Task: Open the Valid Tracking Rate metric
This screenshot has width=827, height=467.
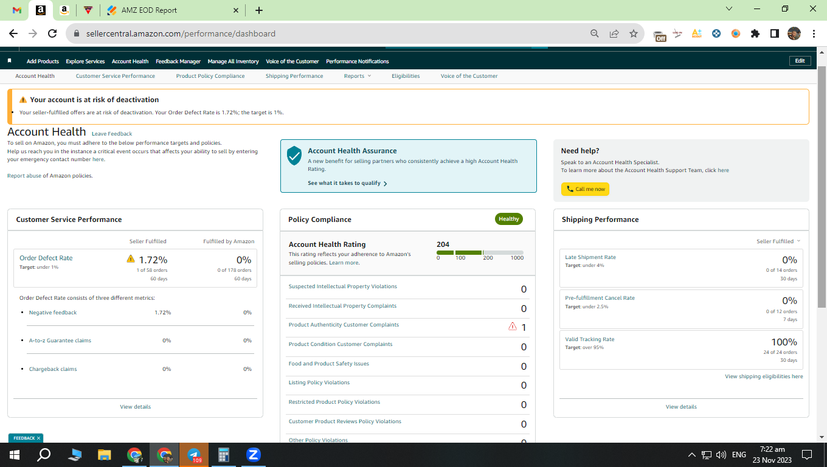Action: tap(590, 339)
